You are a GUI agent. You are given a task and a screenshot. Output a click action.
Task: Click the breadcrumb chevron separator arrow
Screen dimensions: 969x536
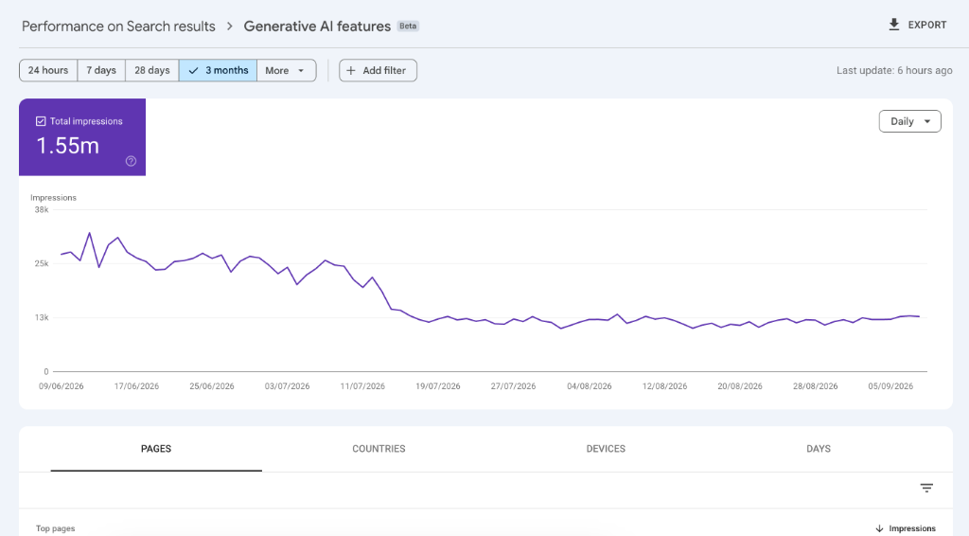click(x=230, y=27)
